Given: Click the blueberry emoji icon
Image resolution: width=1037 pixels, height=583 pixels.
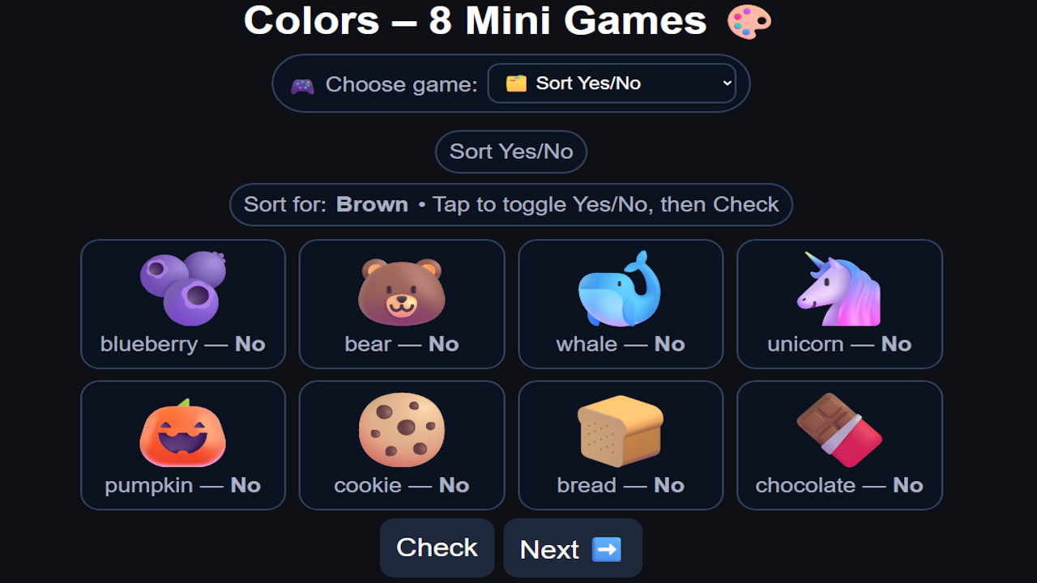Looking at the screenshot, I should tap(183, 287).
